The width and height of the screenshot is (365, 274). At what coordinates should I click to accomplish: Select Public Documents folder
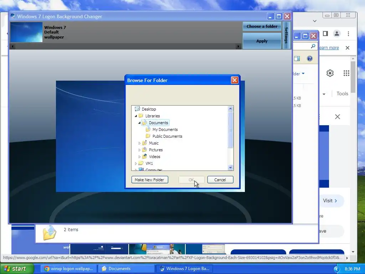click(x=167, y=136)
